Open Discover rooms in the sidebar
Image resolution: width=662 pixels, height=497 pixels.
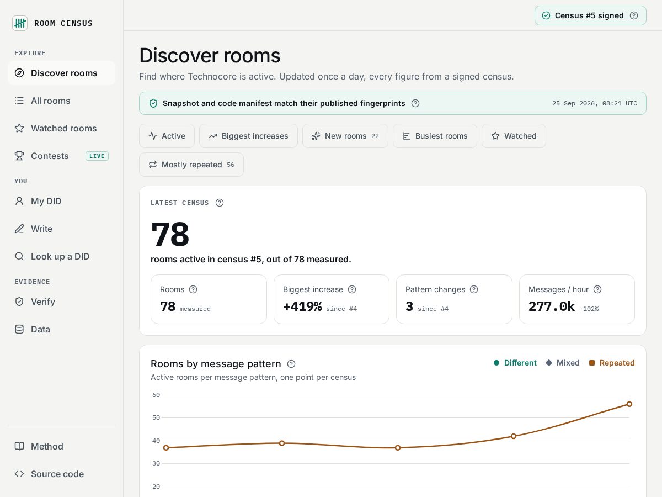point(61,73)
